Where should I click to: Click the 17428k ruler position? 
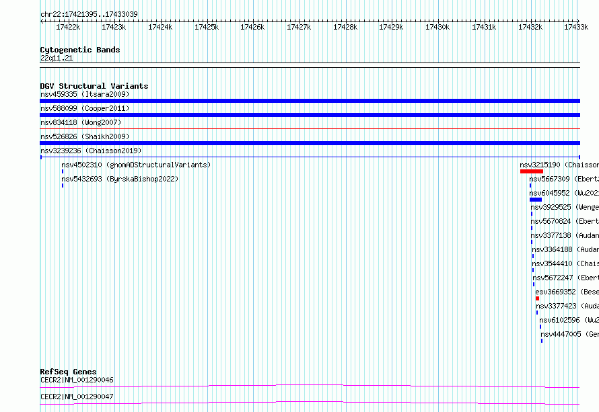click(345, 27)
